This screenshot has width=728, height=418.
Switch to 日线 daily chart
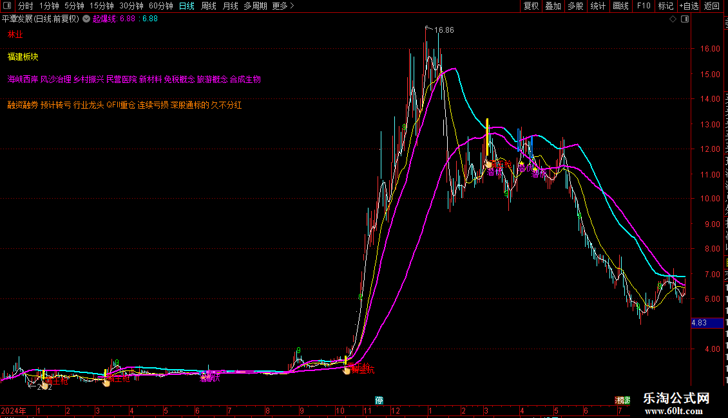tap(187, 6)
